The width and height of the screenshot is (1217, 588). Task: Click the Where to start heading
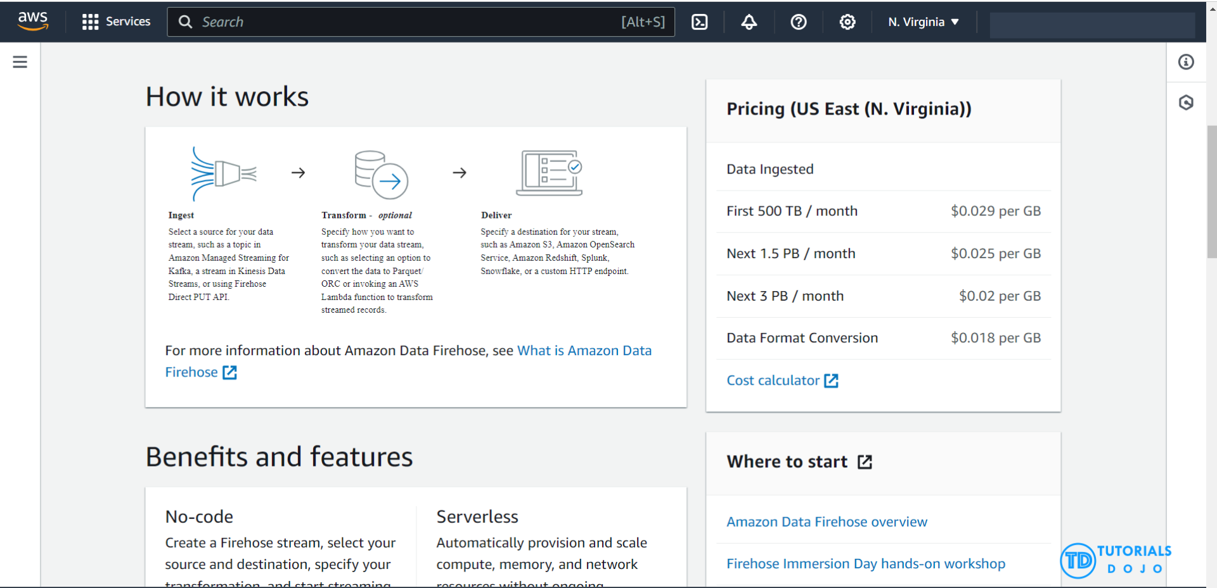click(787, 461)
